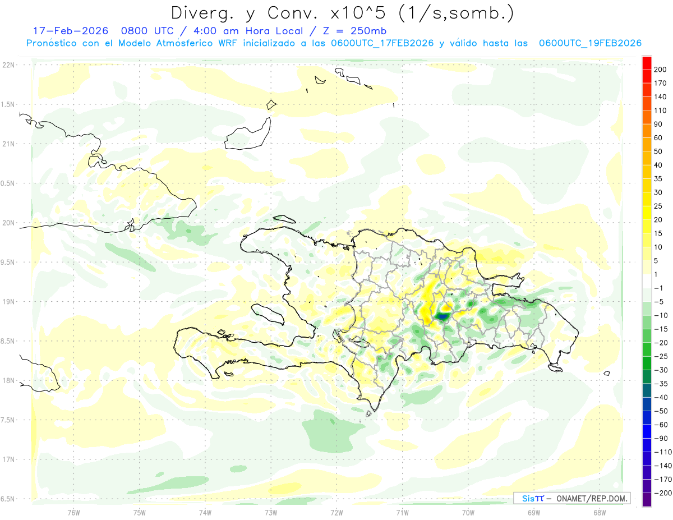673x520 pixels.
Task: Select the "20N" latitude label
Action: point(8,223)
